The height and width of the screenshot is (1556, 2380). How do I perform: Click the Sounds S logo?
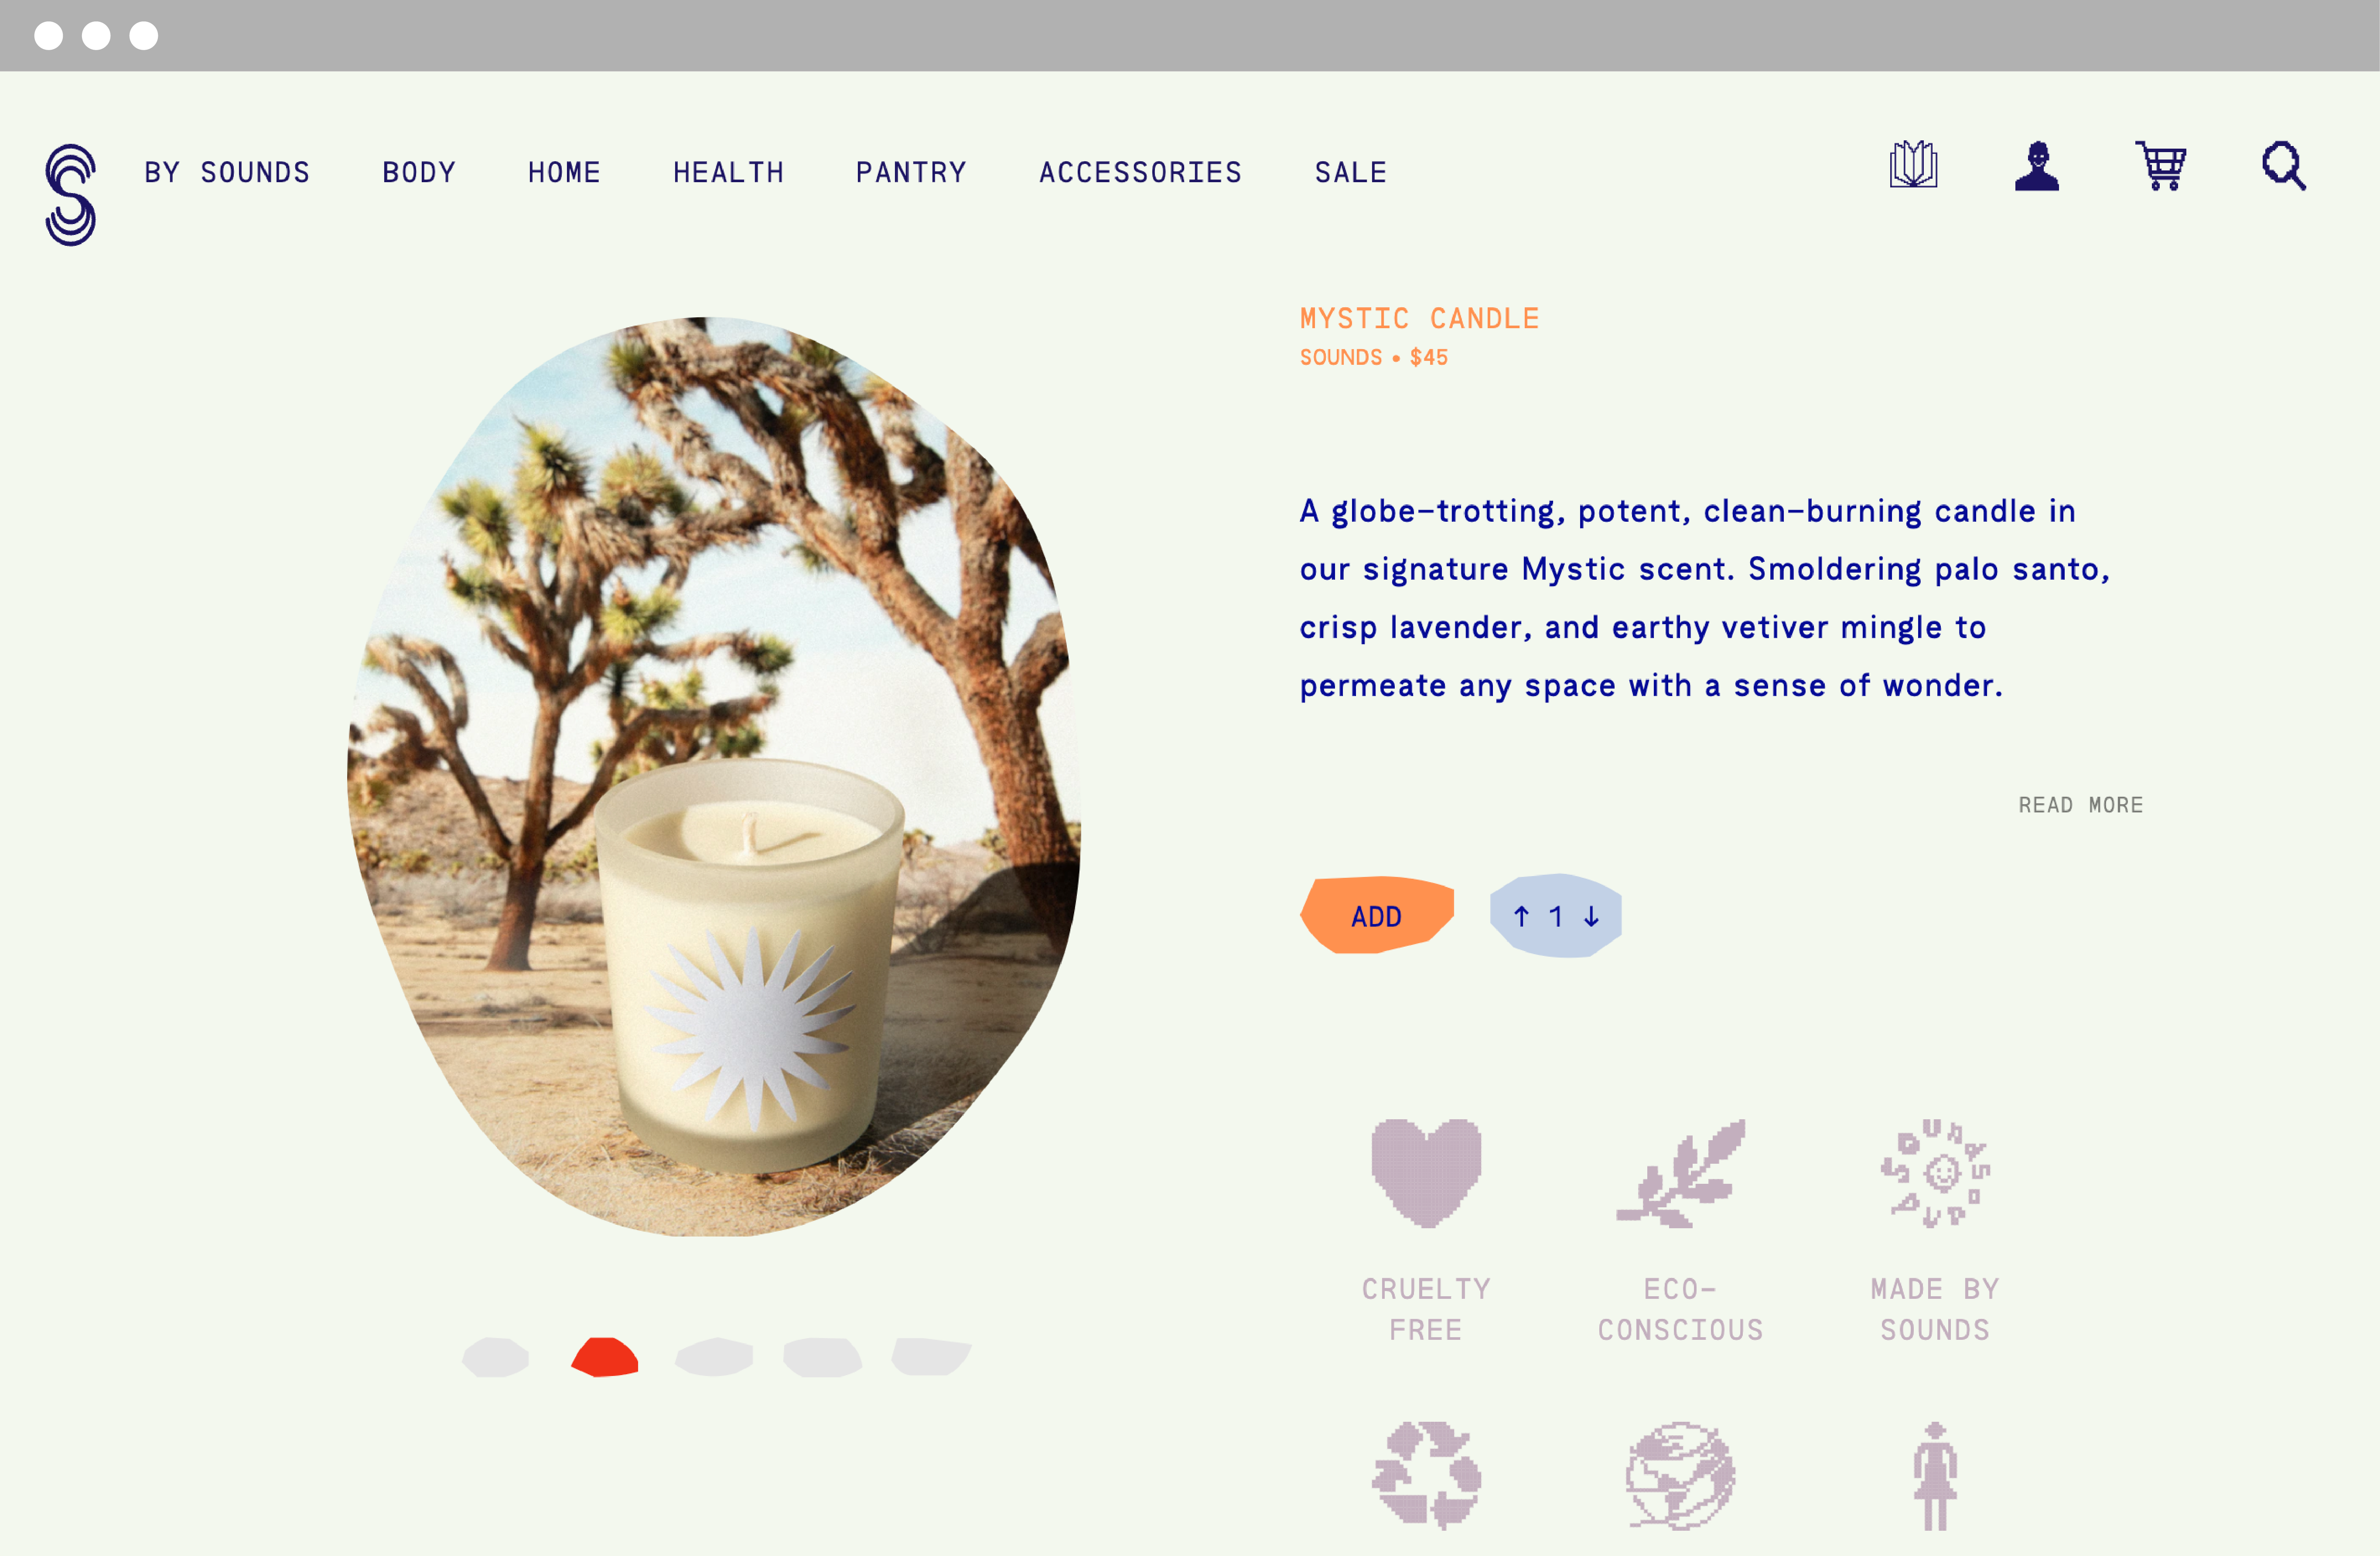click(x=70, y=194)
